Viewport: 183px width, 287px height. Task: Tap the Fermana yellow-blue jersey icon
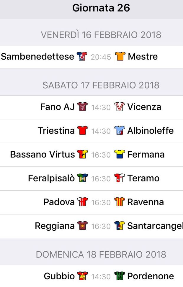[120, 154]
